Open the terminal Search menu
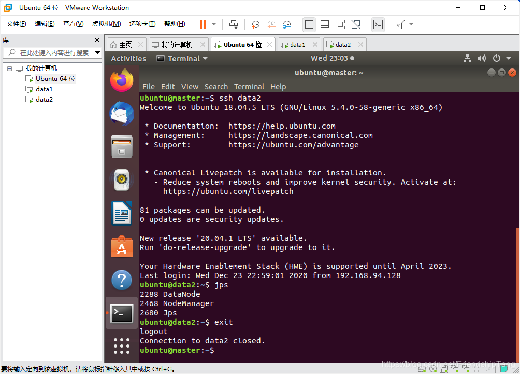 (216, 87)
